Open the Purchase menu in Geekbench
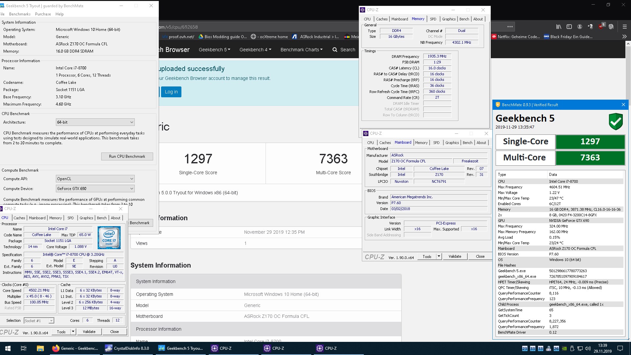 click(x=43, y=14)
